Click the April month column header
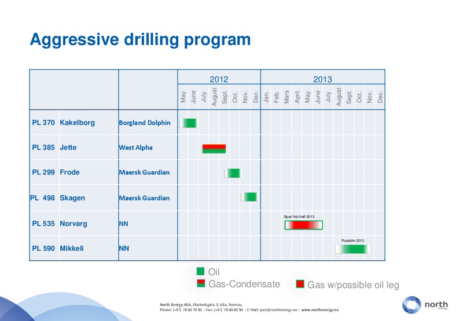This screenshot has width=463, height=321. click(297, 97)
